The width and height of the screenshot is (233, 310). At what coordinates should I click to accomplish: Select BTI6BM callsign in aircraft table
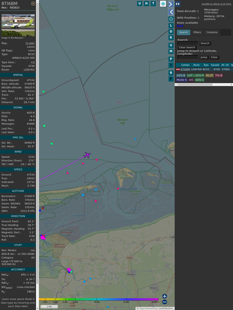point(185,69)
